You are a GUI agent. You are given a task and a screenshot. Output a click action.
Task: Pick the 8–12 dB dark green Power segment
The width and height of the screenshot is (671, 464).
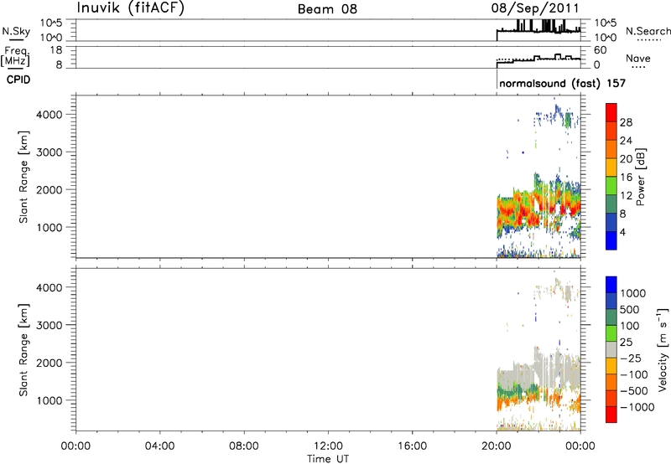[611, 204]
